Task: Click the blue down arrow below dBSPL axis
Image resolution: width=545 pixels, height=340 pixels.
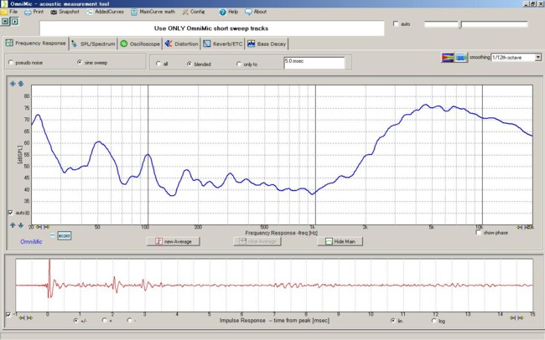Action: pyautogui.click(x=21, y=225)
